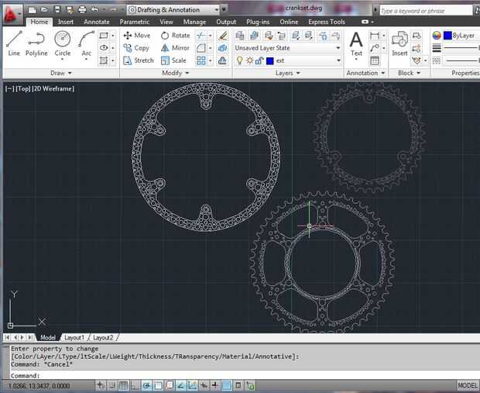Toggle Grid Display in status bar
This screenshot has height=393, width=480.
coord(123,385)
